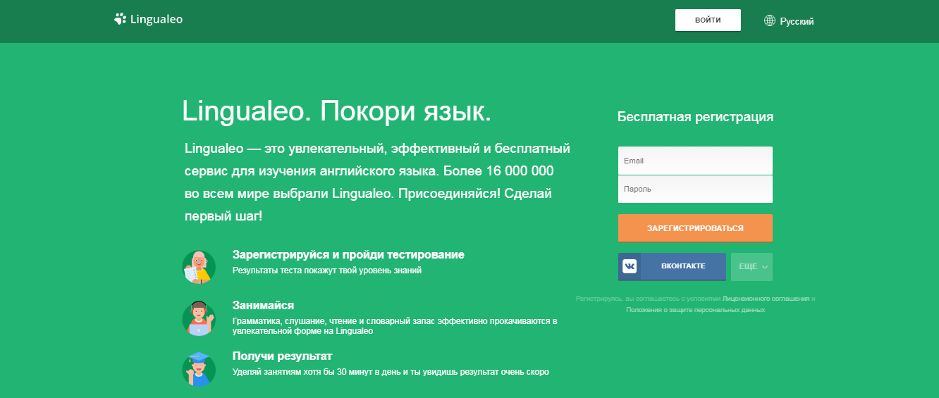
Task: Click the ЗАРЕГИСТРИРОВАТЬСЯ button
Action: pos(695,228)
